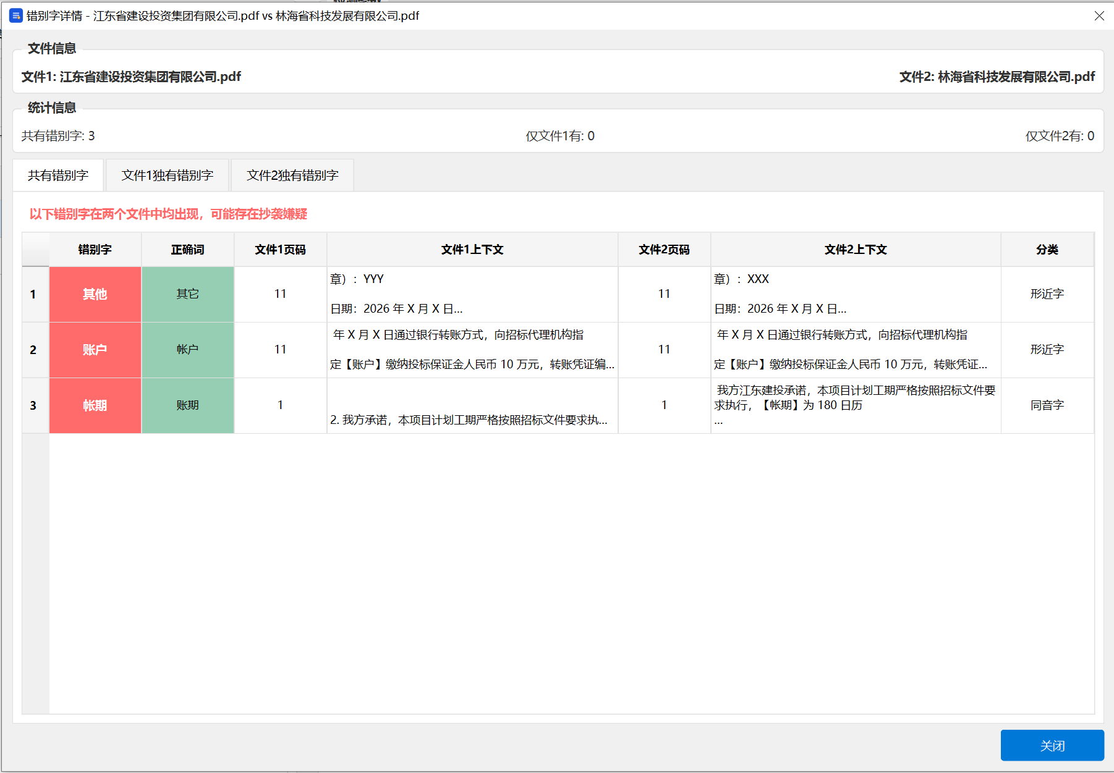Click file 2 context mentioning 180 日历
The height and width of the screenshot is (773, 1114).
(x=856, y=405)
